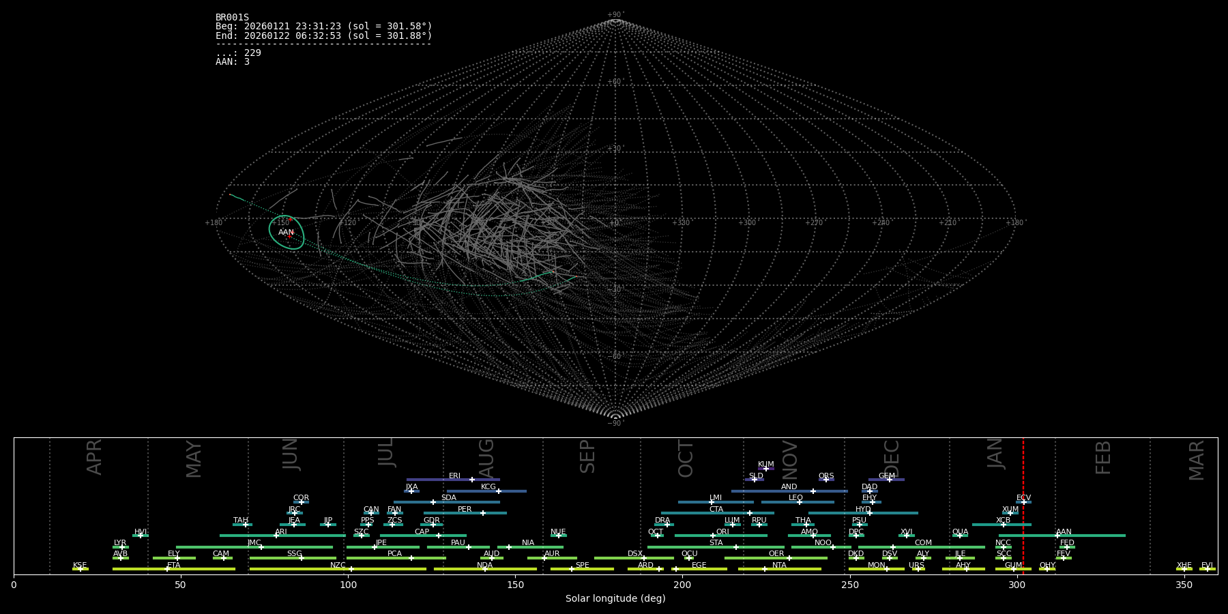Select the 'Beg: 20260121 23:31:23' header line
This screenshot has width=1228, height=614.
click(x=324, y=27)
